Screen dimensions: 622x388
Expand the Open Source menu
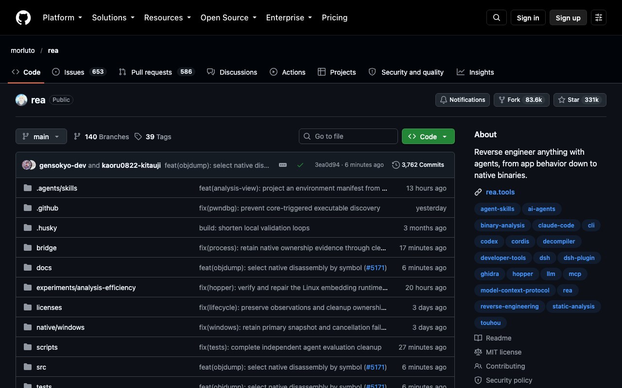228,17
